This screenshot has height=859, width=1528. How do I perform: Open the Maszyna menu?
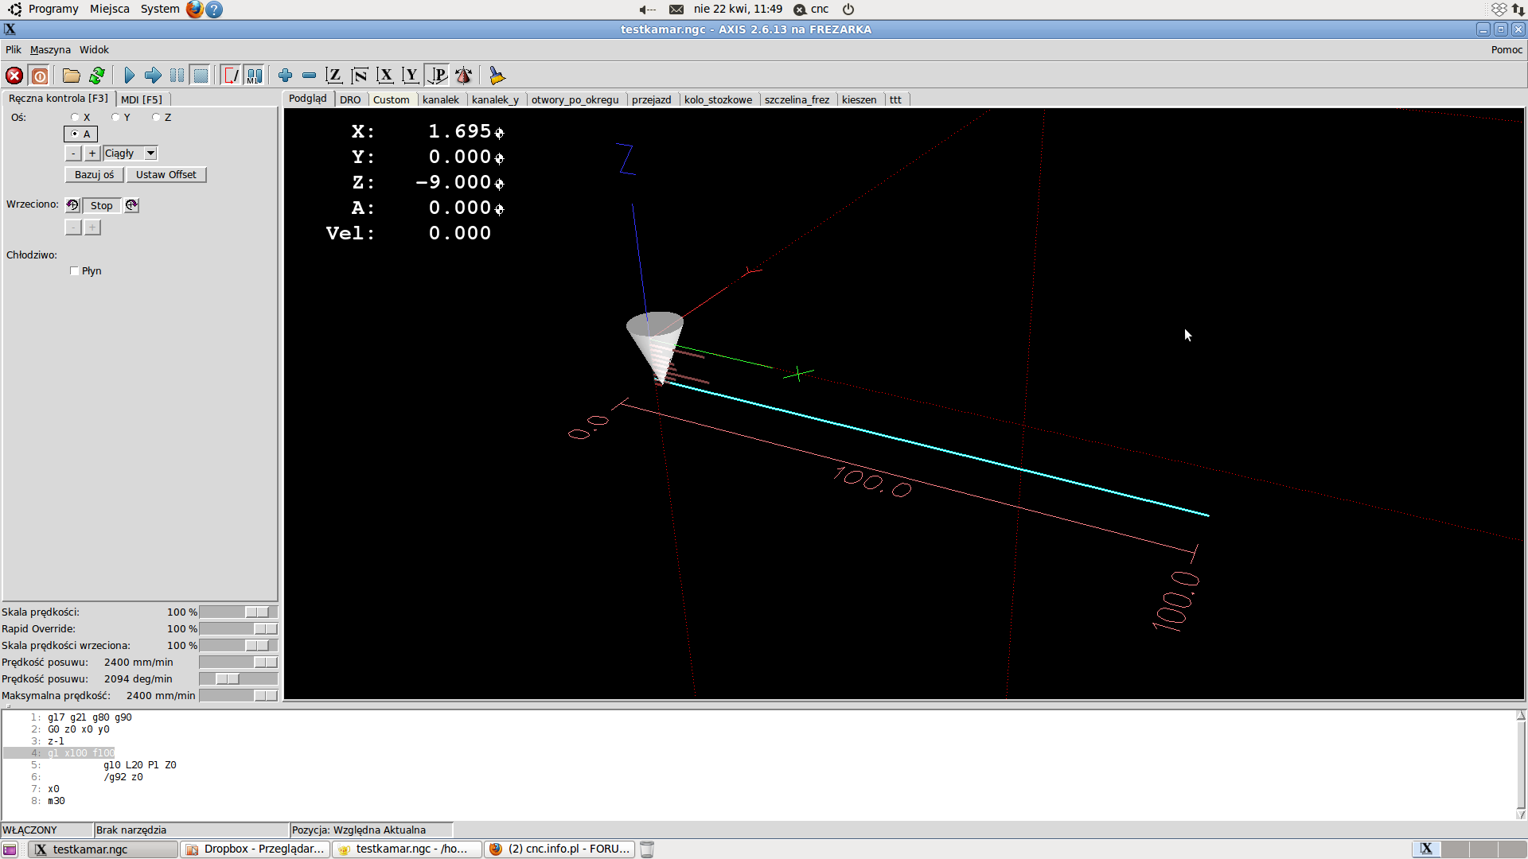[x=49, y=49]
